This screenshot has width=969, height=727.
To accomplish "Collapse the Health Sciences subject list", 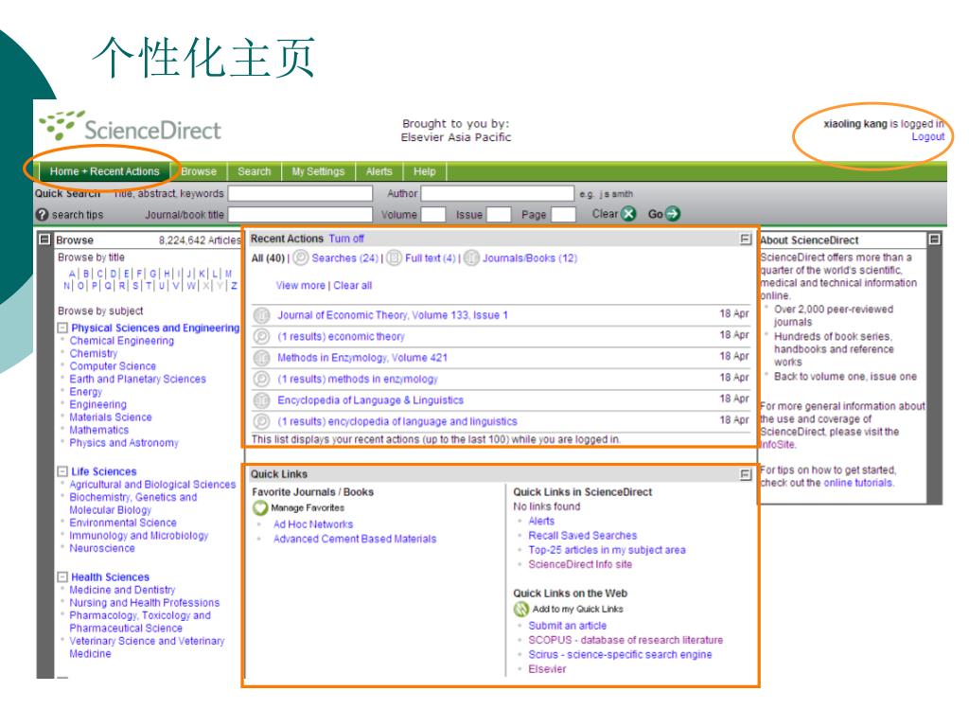I will (62, 576).
